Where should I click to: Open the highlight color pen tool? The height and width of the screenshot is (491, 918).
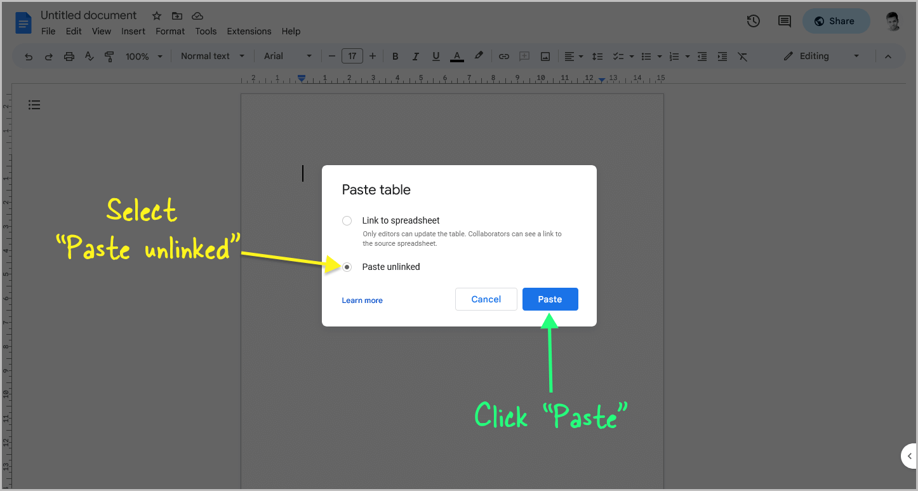pyautogui.click(x=479, y=56)
